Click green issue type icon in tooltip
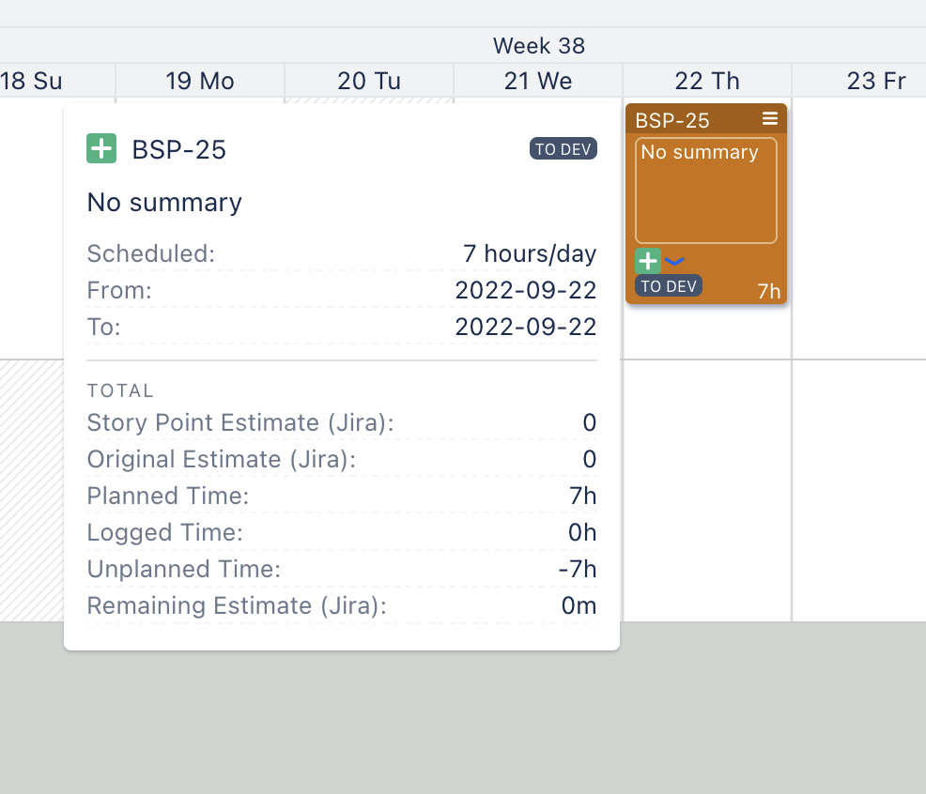The height and width of the screenshot is (794, 926). tap(101, 149)
